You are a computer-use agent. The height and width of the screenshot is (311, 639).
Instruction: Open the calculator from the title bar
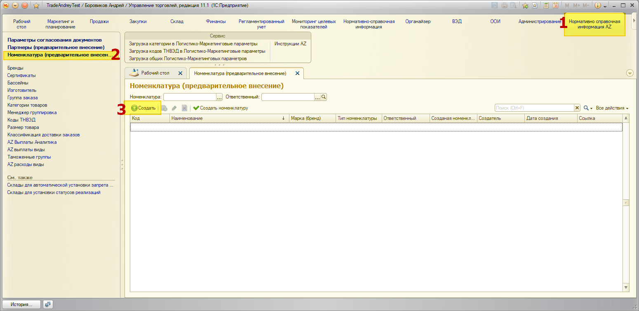[x=546, y=6]
